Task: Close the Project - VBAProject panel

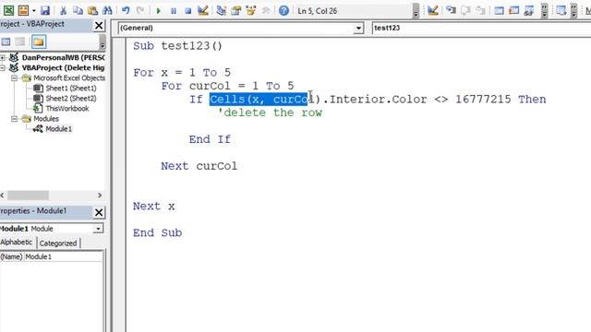Action: 99,25
